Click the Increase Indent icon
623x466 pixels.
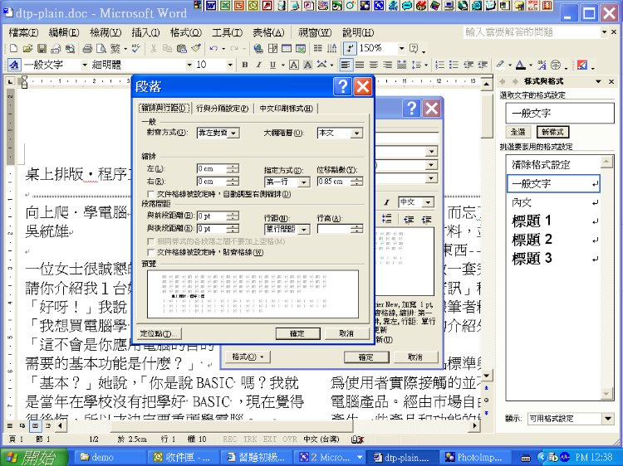click(483, 65)
